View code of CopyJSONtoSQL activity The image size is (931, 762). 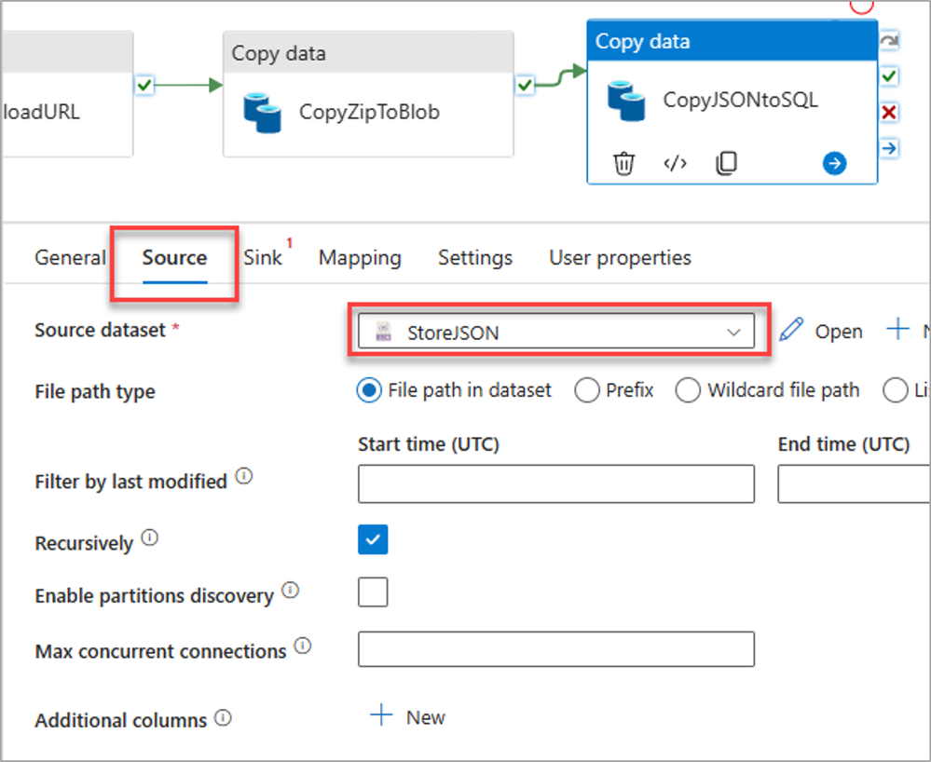pyautogui.click(x=675, y=164)
